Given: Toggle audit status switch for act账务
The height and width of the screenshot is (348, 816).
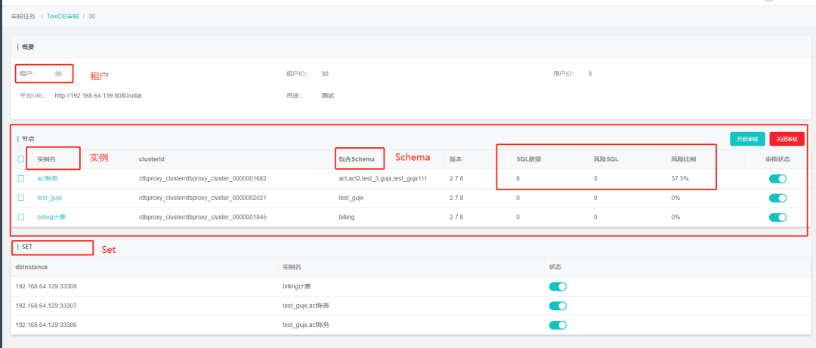Looking at the screenshot, I should pyautogui.click(x=777, y=178).
